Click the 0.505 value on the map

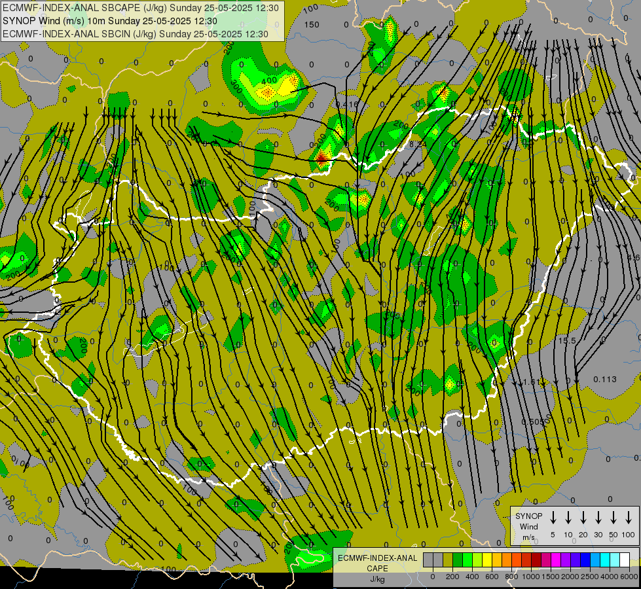click(x=533, y=421)
